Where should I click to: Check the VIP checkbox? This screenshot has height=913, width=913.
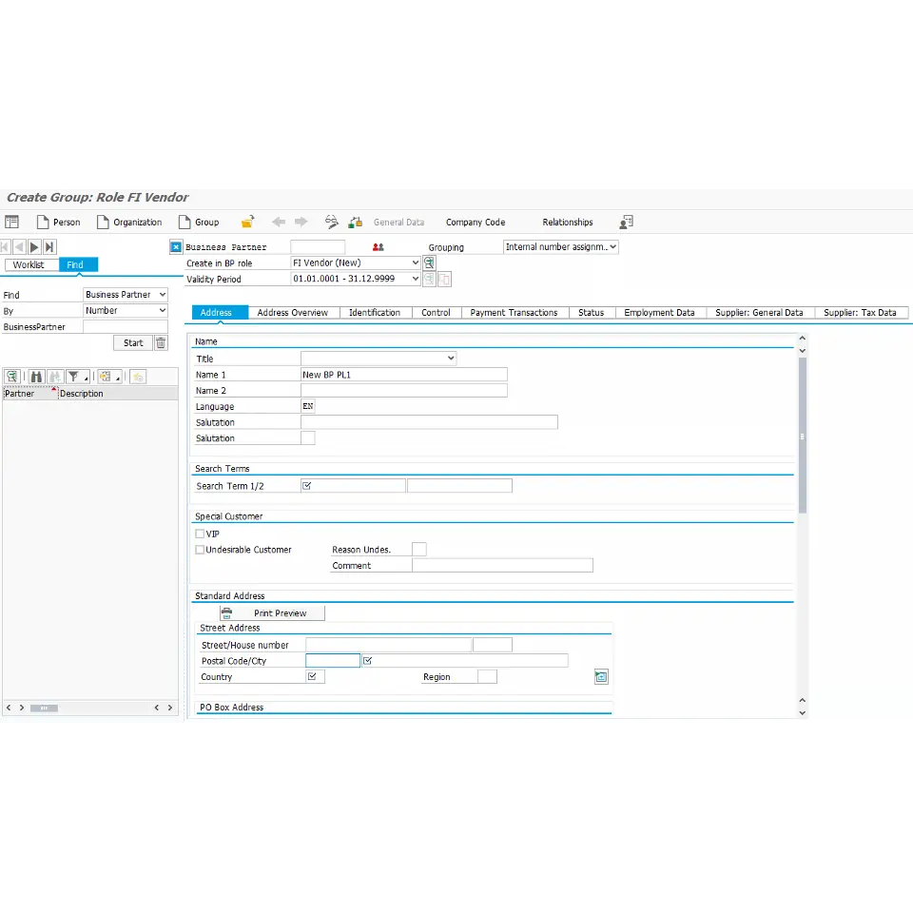pyautogui.click(x=200, y=534)
